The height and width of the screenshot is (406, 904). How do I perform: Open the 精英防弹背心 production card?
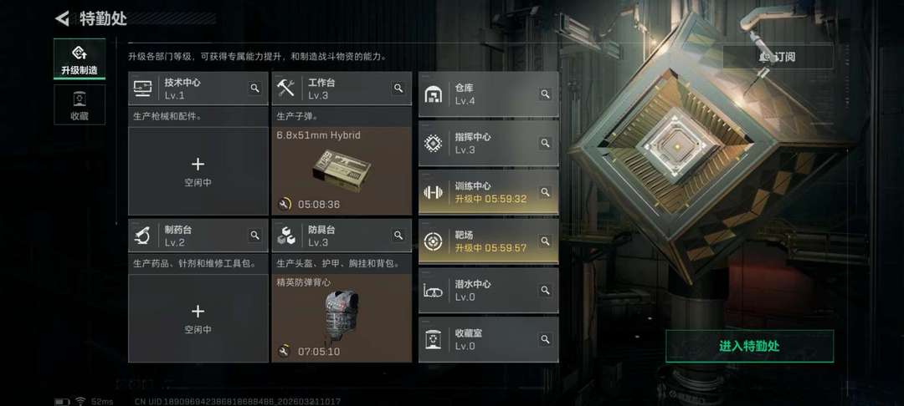coord(342,318)
